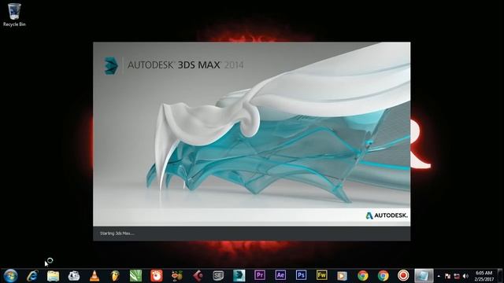Launch Adobe Photoshop (Ps) icon

(301, 275)
